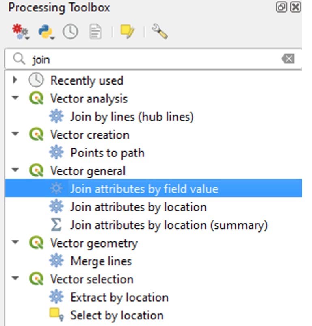
Task: Open Processing options wrench icon
Action: (x=159, y=32)
